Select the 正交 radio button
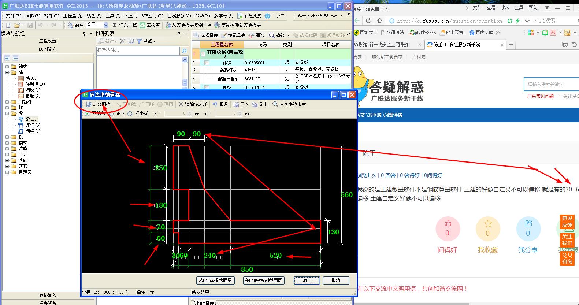This screenshot has height=305, width=579. [x=111, y=114]
